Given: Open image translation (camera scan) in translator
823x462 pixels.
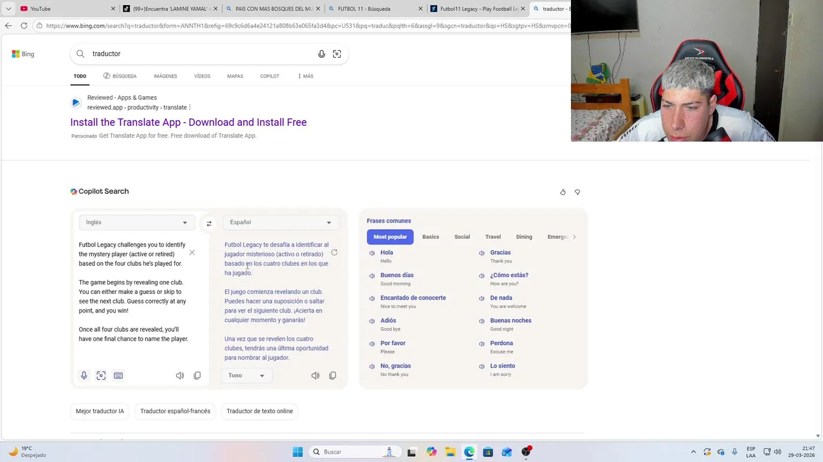Looking at the screenshot, I should click(x=101, y=375).
